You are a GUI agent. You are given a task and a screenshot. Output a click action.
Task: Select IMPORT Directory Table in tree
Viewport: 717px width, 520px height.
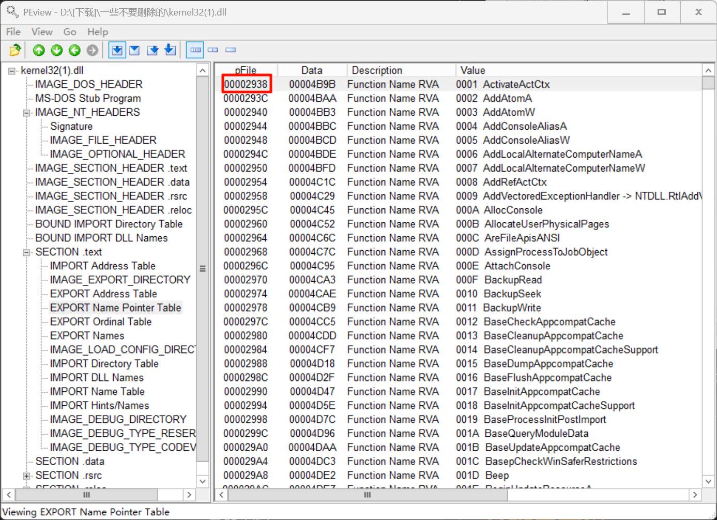[x=104, y=363]
